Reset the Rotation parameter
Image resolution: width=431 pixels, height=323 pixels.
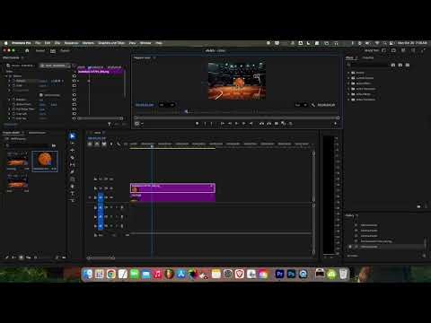pos(74,100)
